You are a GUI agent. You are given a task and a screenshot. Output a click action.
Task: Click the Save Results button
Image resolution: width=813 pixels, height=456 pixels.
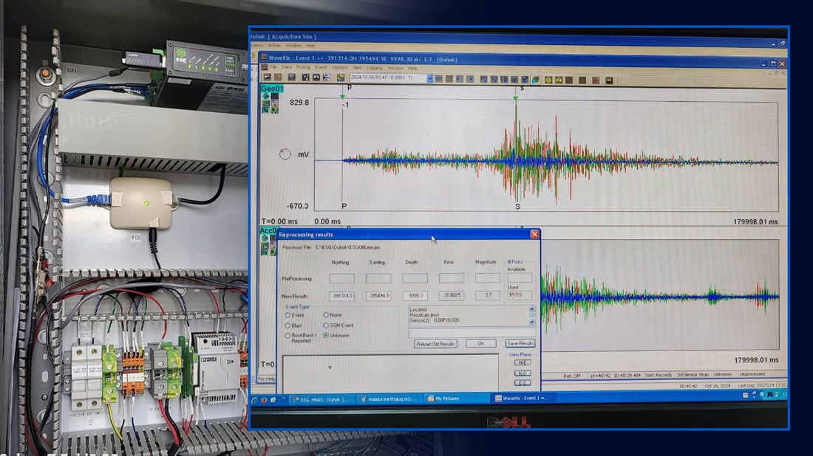[520, 343]
